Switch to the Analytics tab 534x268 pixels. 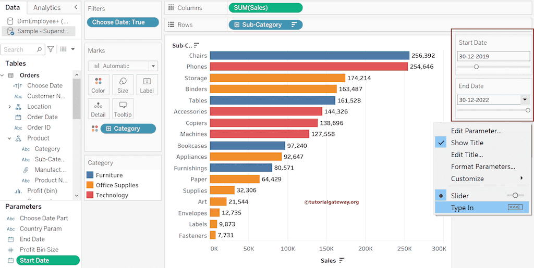(46, 8)
